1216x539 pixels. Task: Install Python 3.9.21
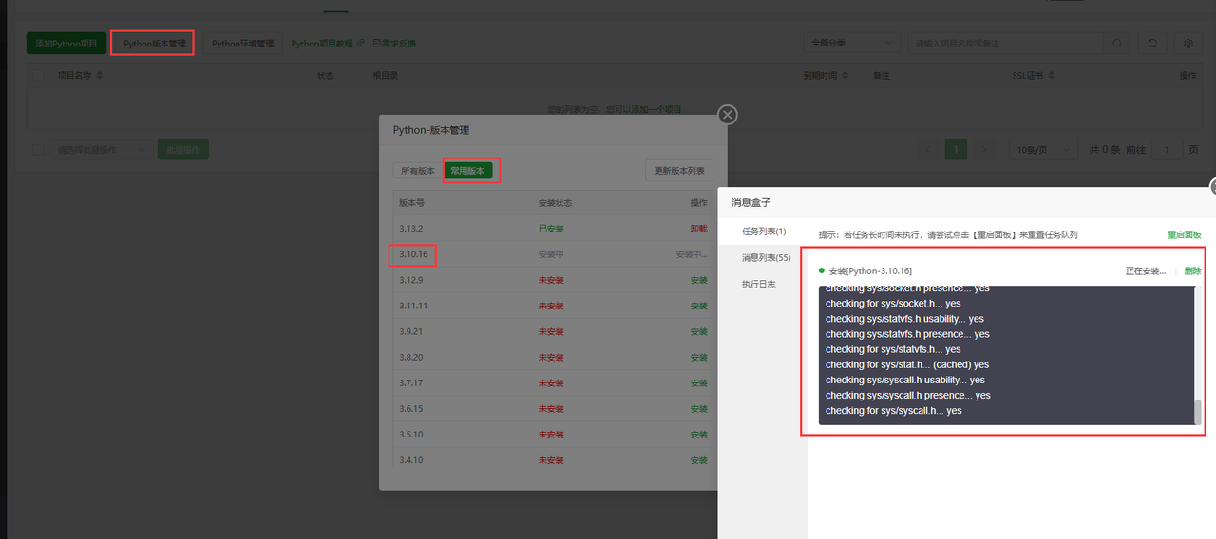coord(698,331)
